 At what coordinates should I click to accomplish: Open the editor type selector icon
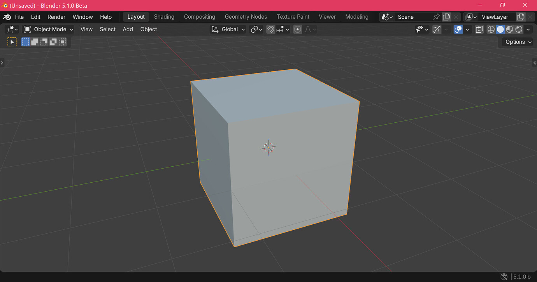point(12,29)
